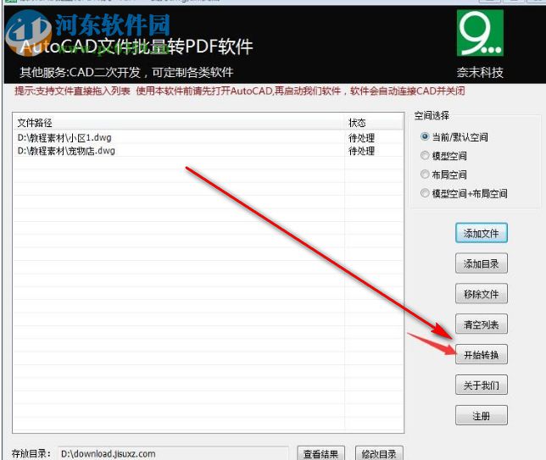Image resolution: width=546 pixels, height=460 pixels.
Task: Select row D:\教程素材\宠物店.dwg
Action: coord(208,151)
